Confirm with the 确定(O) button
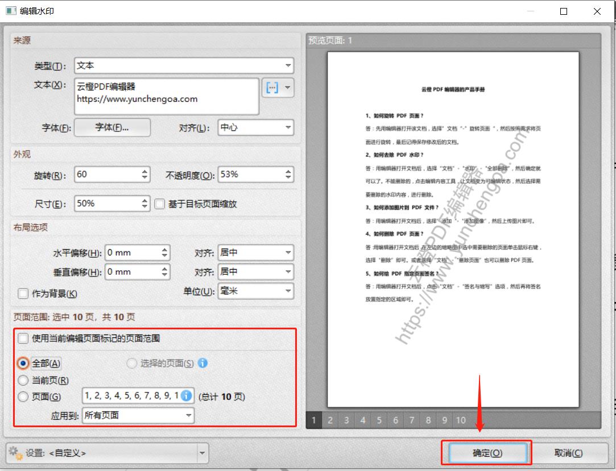616x471 pixels. 487,453
